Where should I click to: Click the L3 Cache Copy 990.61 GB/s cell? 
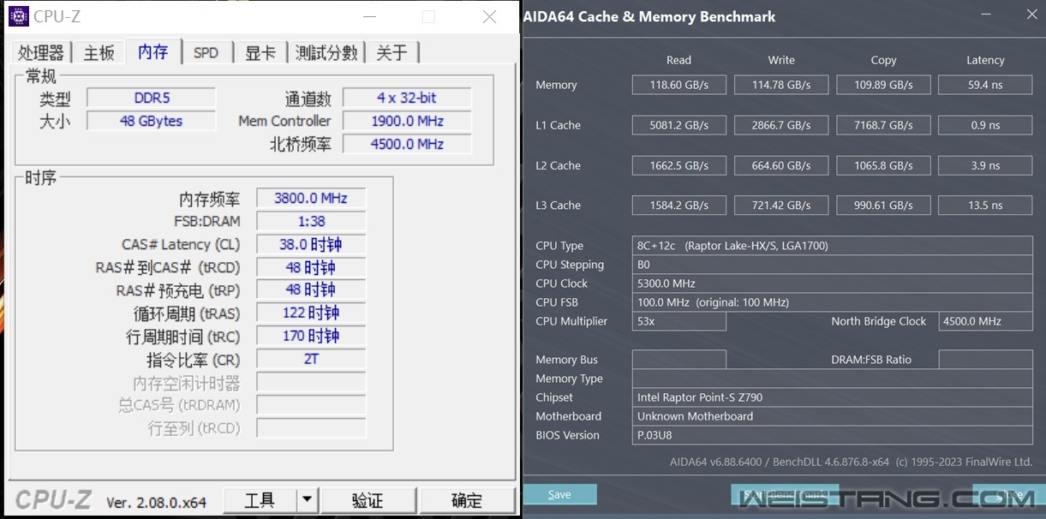(883, 206)
